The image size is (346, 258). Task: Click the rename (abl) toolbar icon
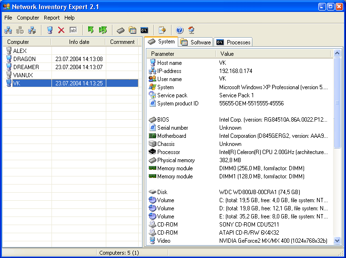(x=73, y=30)
